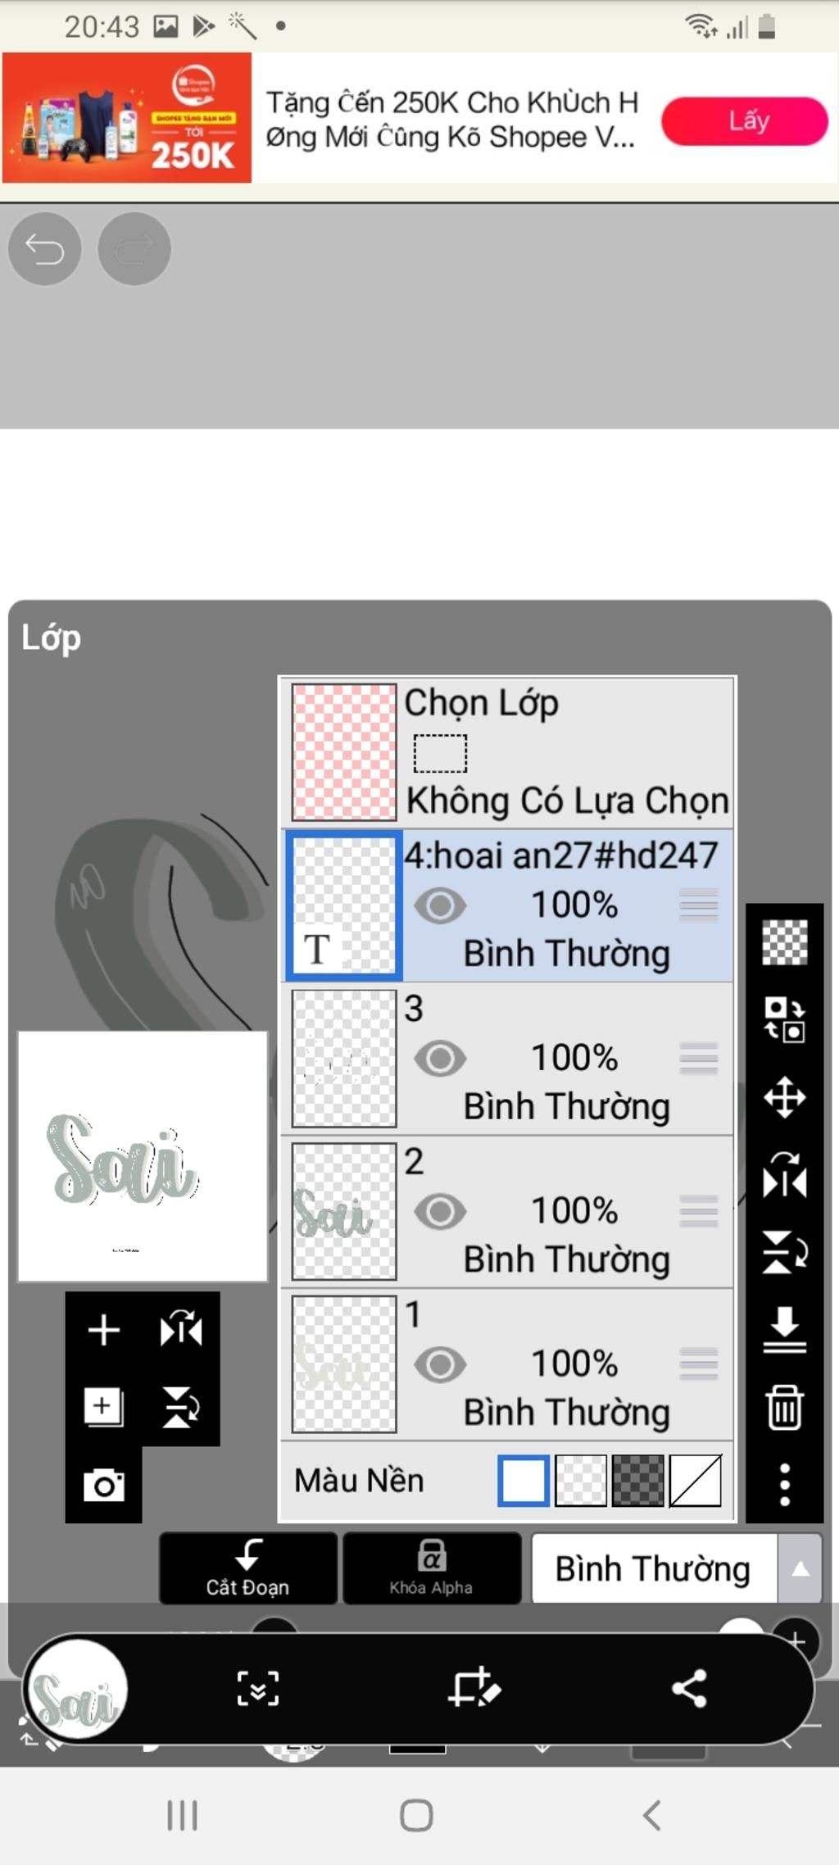Viewport: 839px width, 1865px height.
Task: Add a new layer with plus icon
Action: (103, 1329)
